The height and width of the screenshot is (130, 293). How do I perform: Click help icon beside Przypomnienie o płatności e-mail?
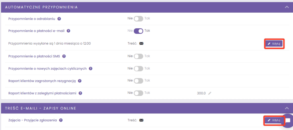tap(68, 31)
